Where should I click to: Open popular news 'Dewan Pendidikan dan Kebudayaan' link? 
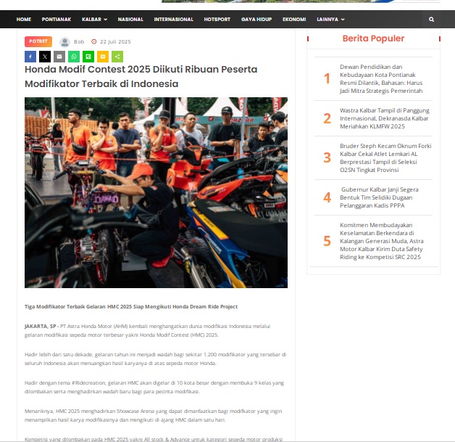coord(381,79)
